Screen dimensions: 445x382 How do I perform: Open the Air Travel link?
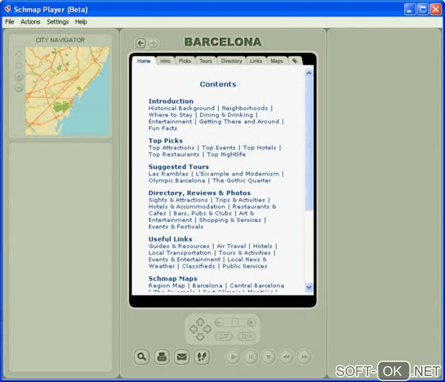coord(231,246)
